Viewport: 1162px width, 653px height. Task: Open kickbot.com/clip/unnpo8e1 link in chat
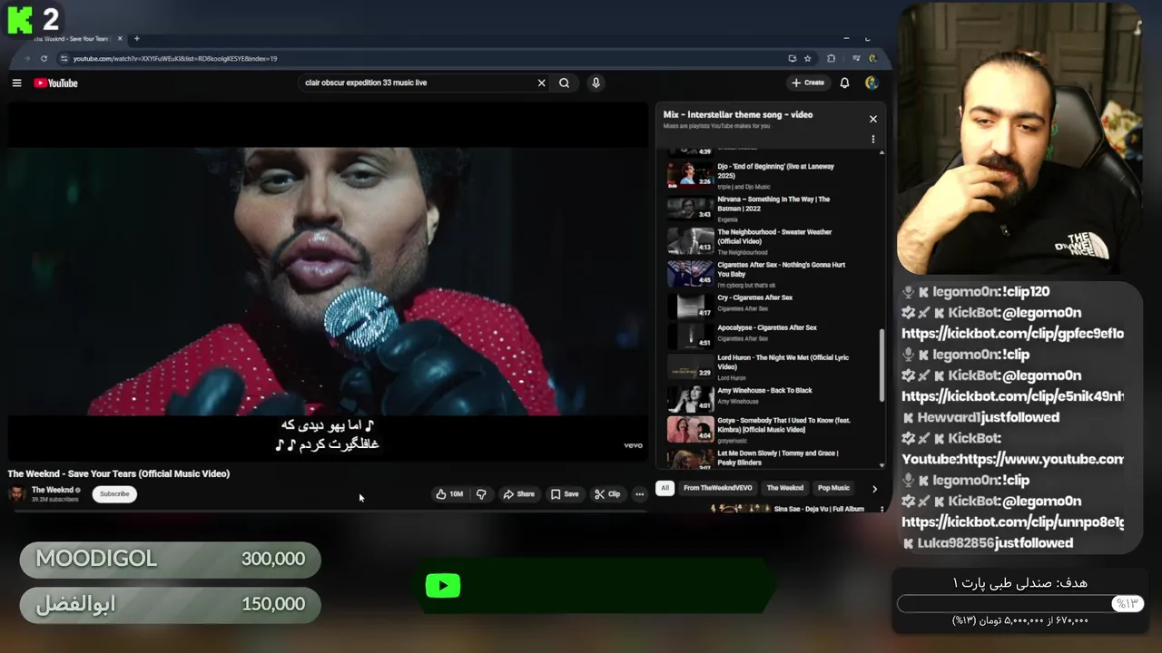click(1012, 522)
